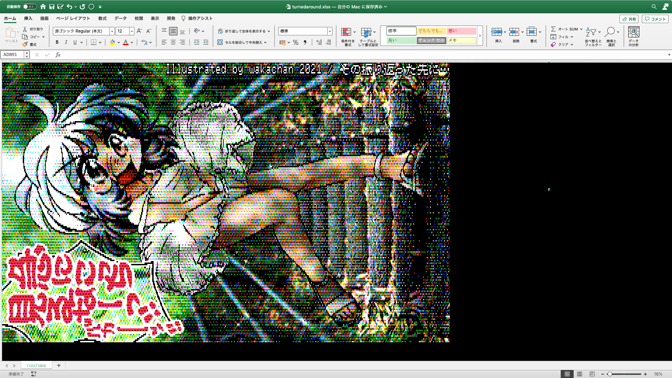The width and height of the screenshot is (672, 378).
Task: Open the font name dropdown
Action: tap(112, 31)
